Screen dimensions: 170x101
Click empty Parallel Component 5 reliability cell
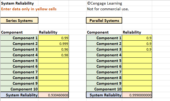(137, 61)
